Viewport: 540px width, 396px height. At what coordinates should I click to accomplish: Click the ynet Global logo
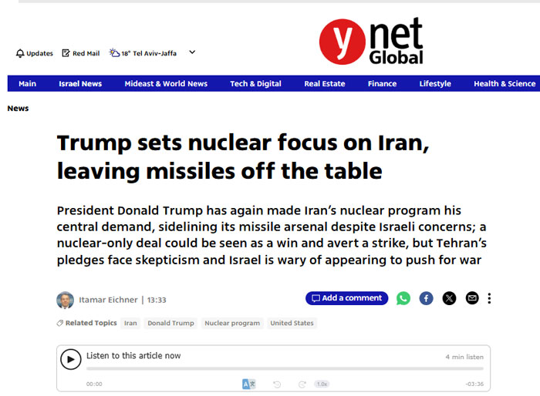coord(372,43)
